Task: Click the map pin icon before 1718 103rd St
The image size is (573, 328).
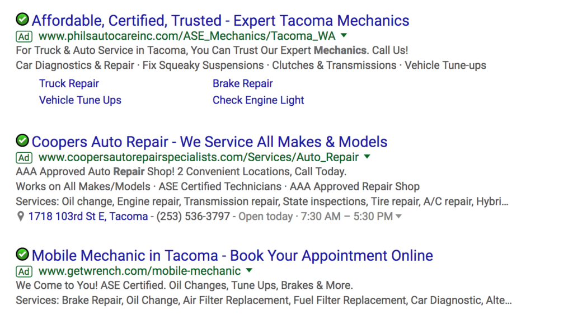Action: [x=21, y=217]
